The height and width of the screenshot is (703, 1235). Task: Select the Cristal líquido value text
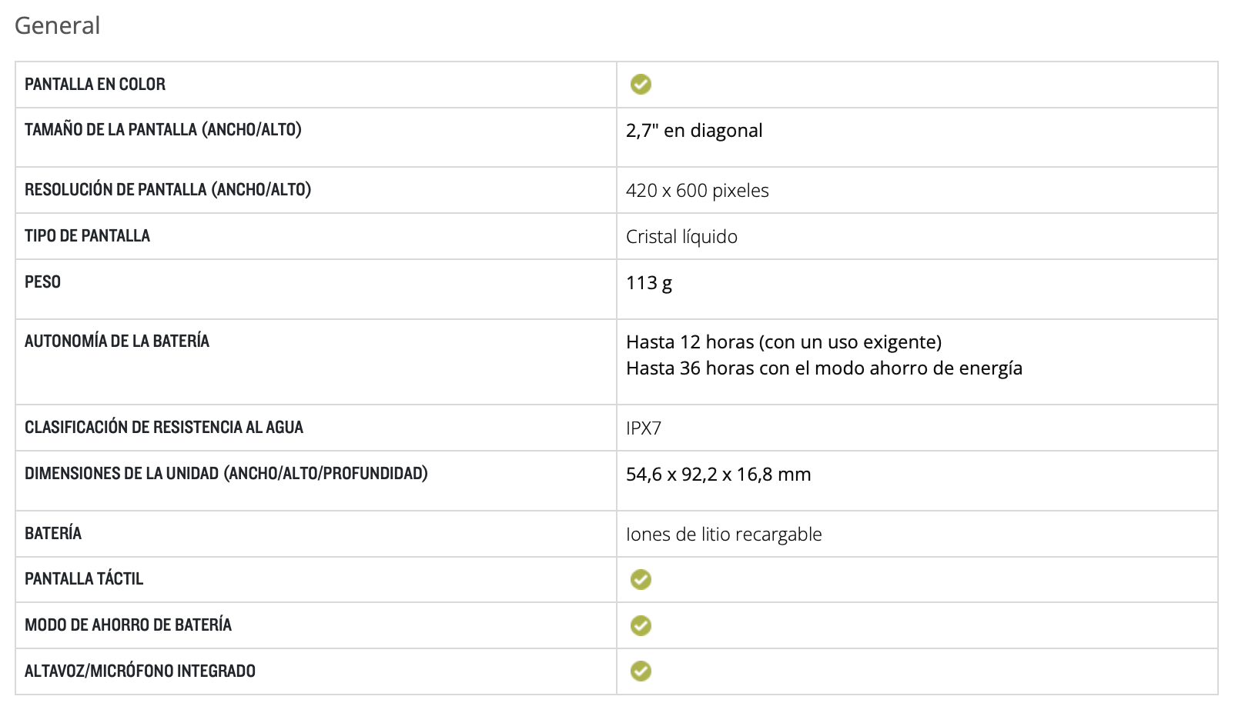click(681, 237)
